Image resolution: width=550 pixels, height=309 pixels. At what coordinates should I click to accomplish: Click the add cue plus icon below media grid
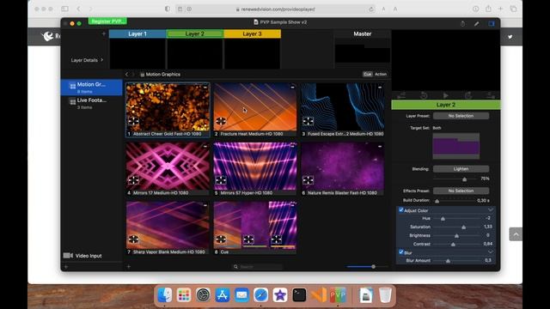tap(129, 267)
